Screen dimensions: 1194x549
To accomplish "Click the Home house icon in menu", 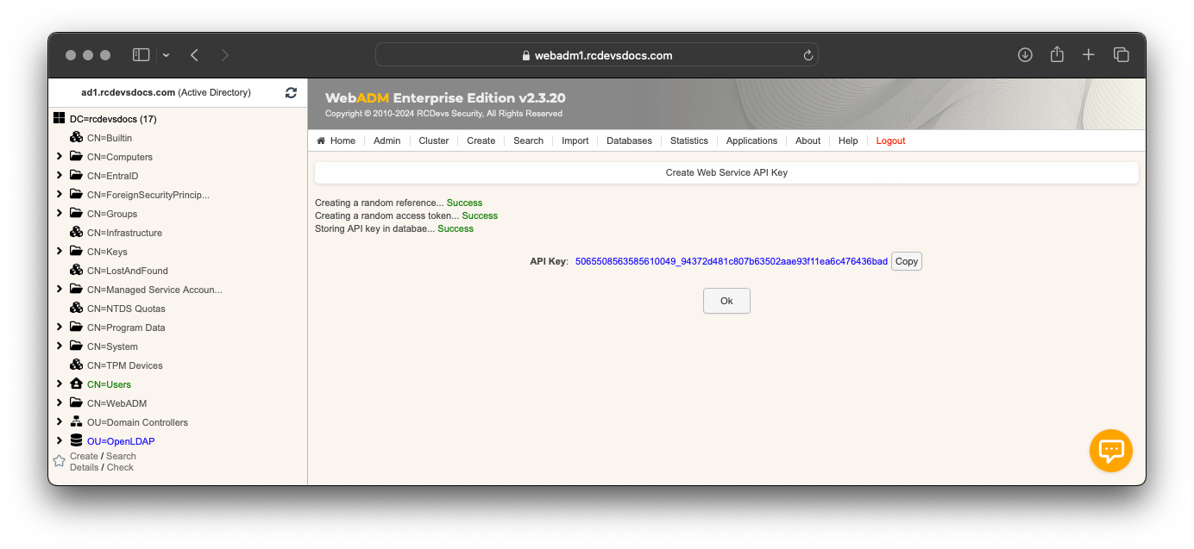I will tap(321, 140).
